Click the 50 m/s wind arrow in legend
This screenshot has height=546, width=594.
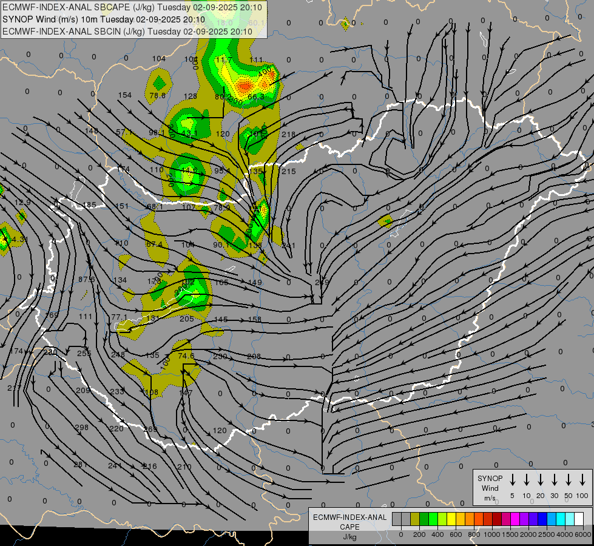coord(569,480)
